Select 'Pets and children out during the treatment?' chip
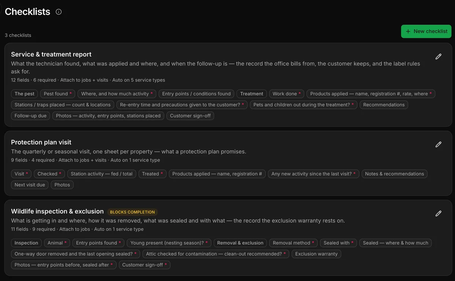Viewport: 455px width, 281px height. (303, 105)
